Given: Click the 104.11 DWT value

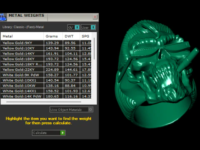Looking at the screenshot, I should pyautogui.click(x=71, y=54).
